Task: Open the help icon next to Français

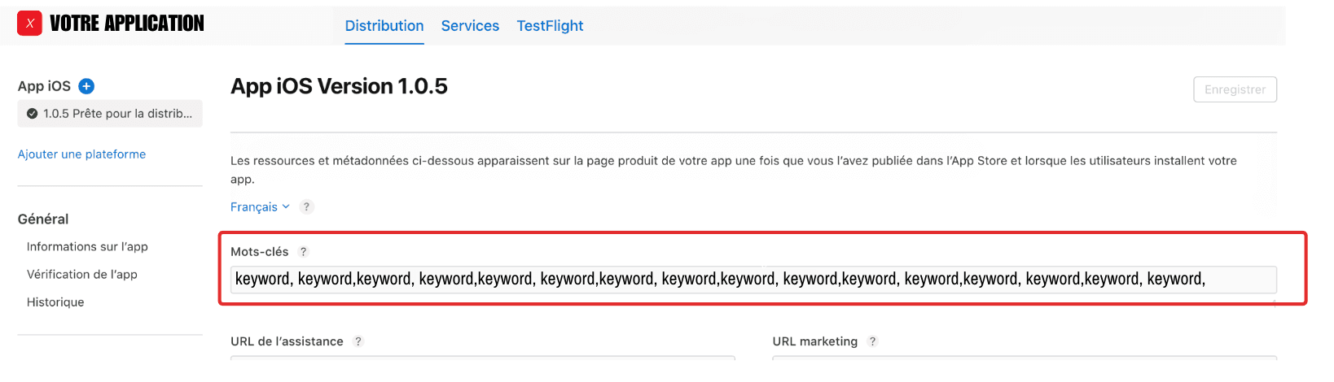Action: 306,207
